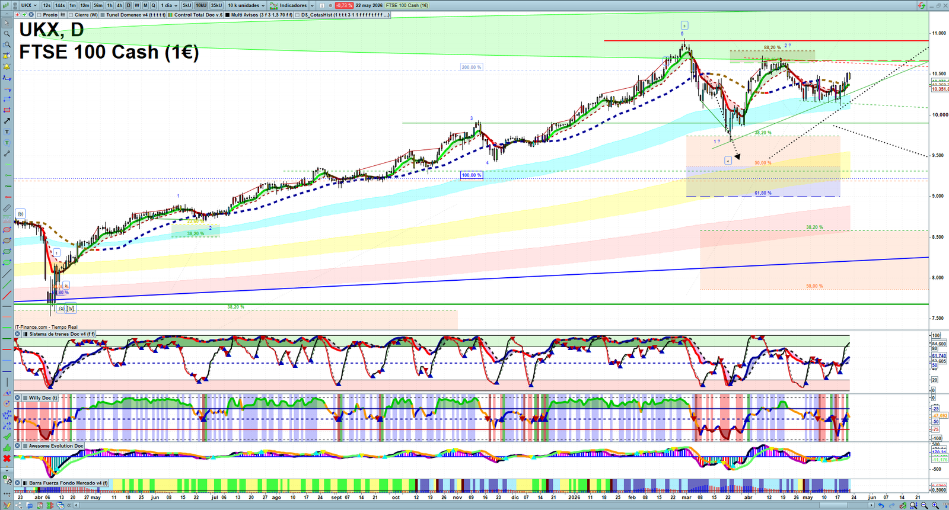
Task: Choose the ruler measuring tool
Action: point(7,208)
